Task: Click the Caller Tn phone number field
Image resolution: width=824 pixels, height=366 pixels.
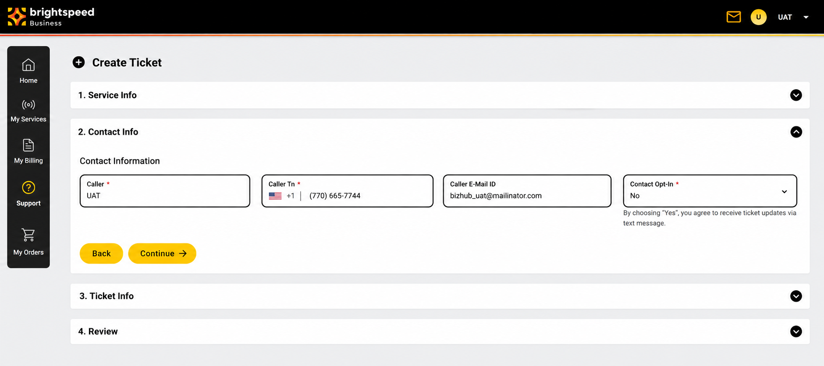Action: 347,191
